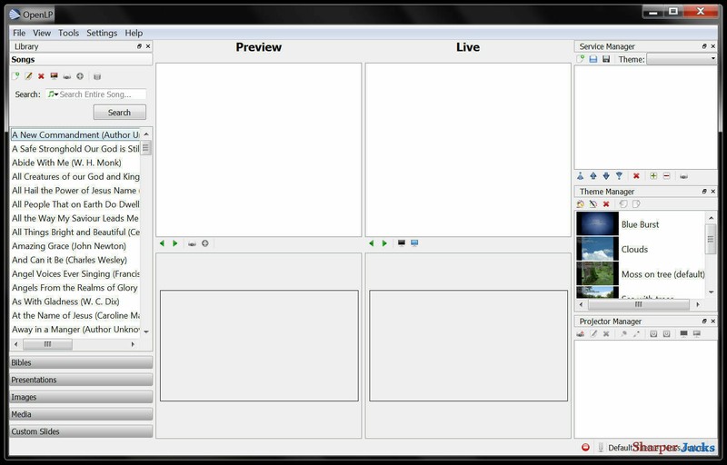Create a new song in Songs toolbar
The image size is (727, 465).
coord(15,76)
